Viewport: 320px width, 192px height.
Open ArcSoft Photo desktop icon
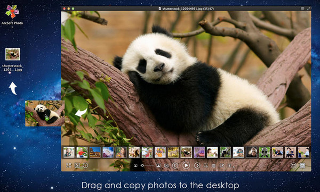(12, 14)
